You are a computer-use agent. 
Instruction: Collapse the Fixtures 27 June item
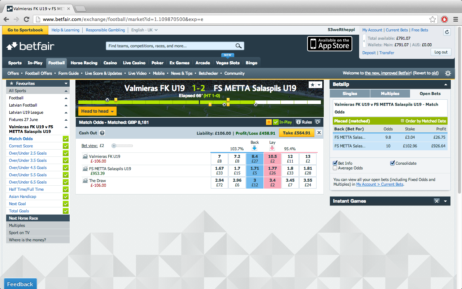point(66,120)
